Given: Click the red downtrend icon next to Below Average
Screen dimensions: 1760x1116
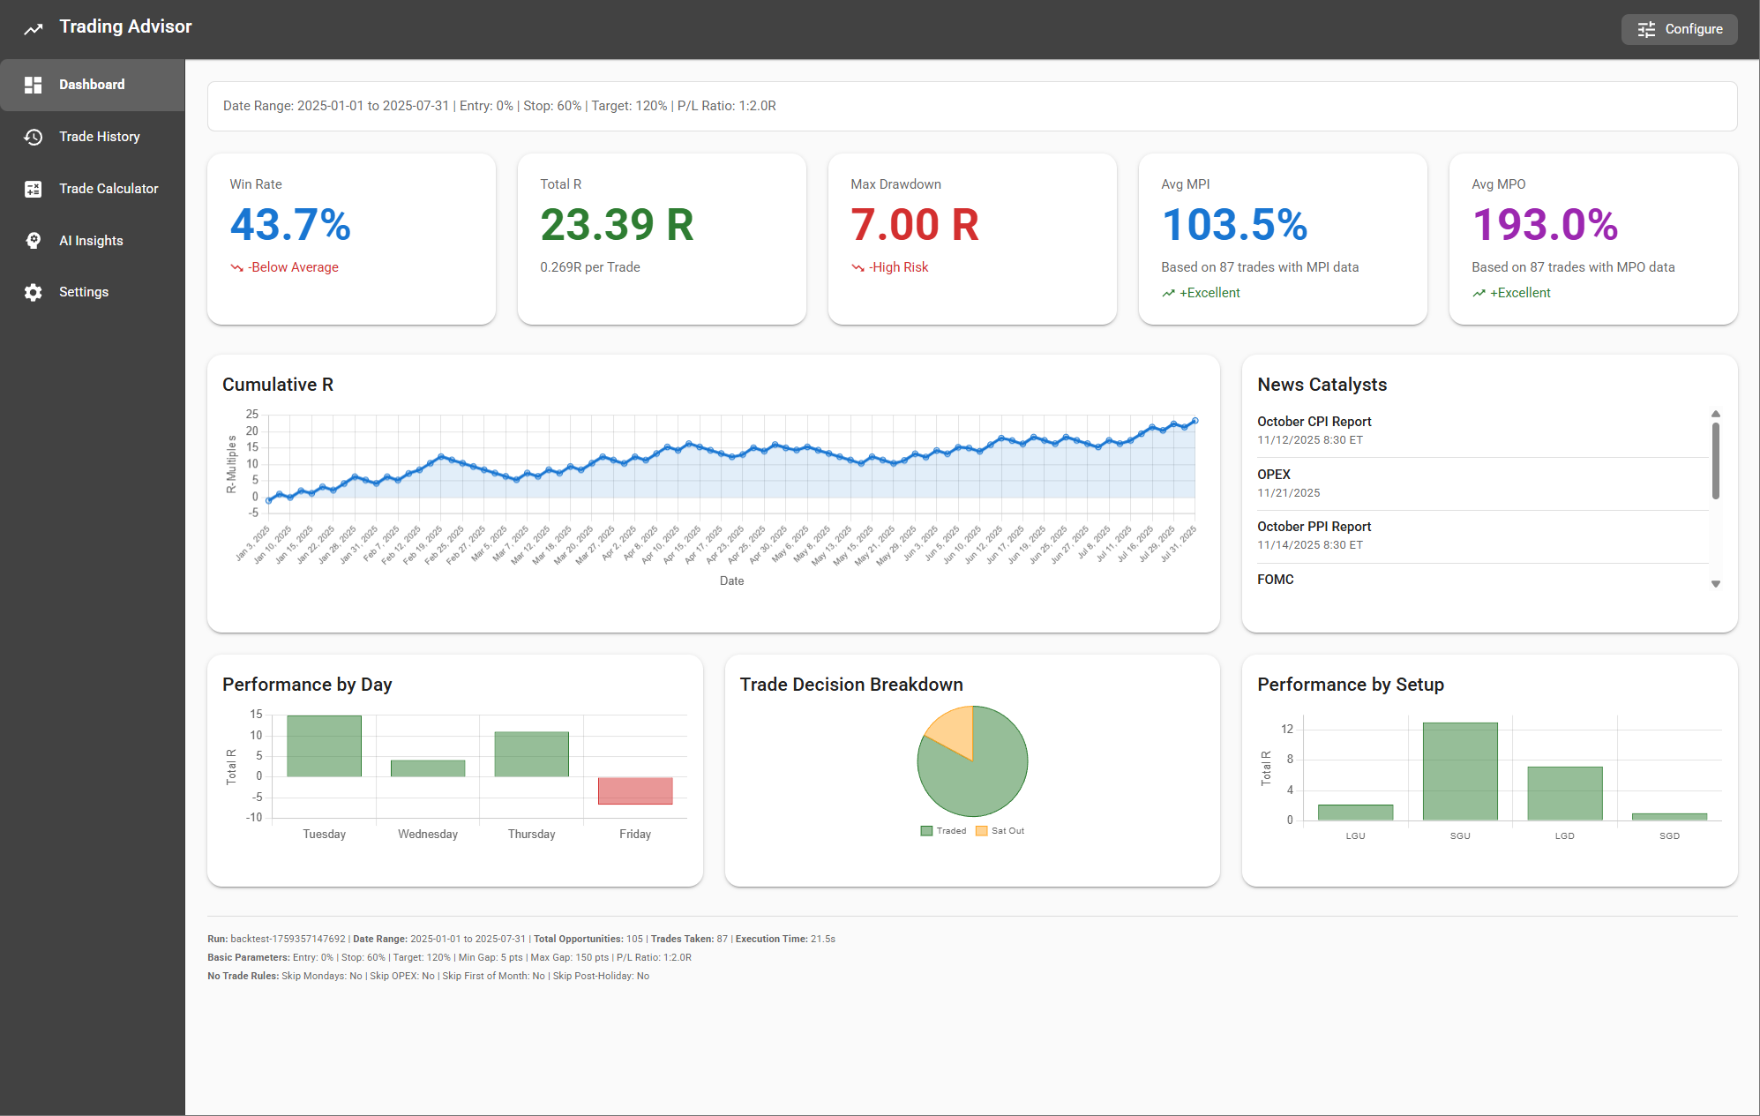Looking at the screenshot, I should click(236, 266).
